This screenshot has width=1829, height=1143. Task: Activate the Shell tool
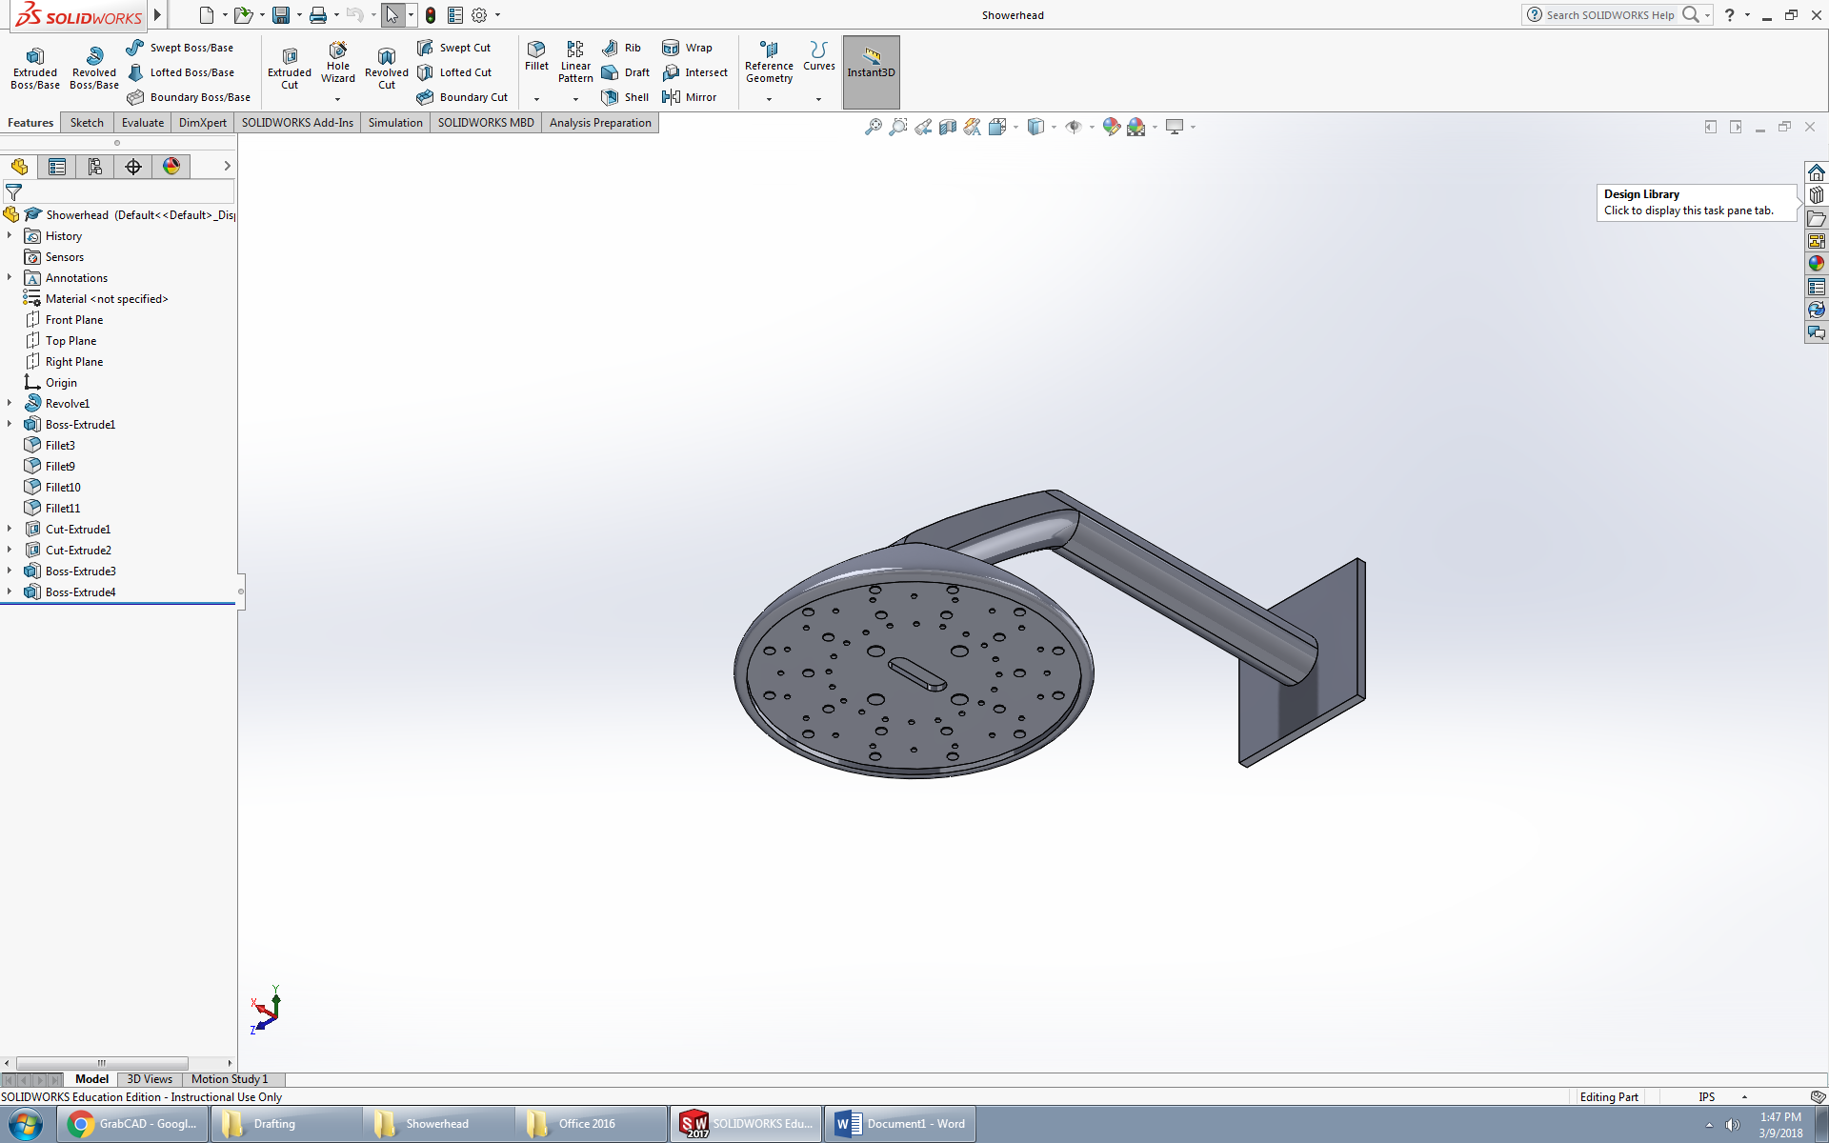coord(625,97)
